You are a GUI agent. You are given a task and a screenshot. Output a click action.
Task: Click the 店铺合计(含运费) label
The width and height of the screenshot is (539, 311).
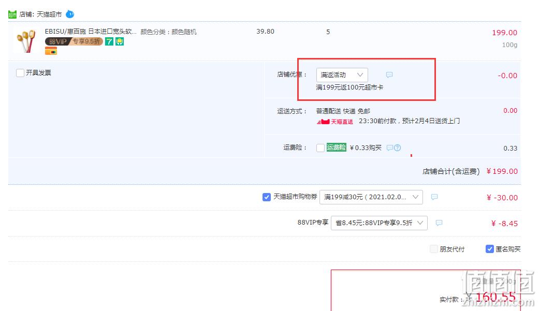451,171
